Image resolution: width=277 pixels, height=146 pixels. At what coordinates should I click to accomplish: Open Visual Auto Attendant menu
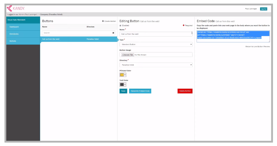pos(23,20)
